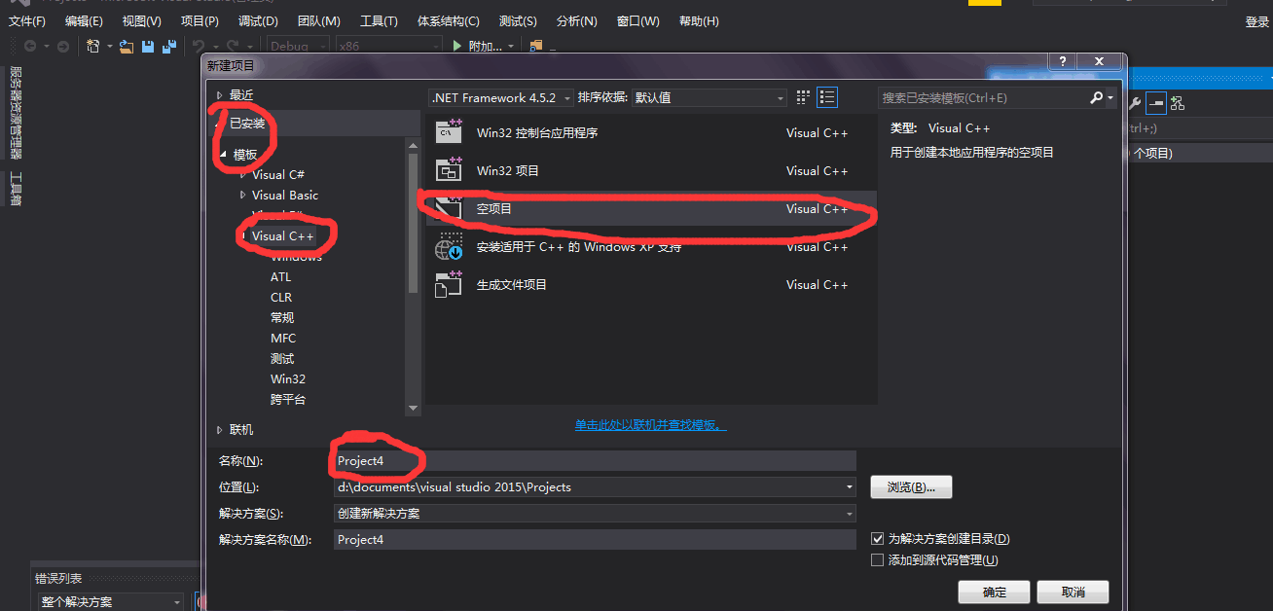Open the 编辑(E) menu
The width and height of the screenshot is (1273, 611).
pyautogui.click(x=84, y=20)
